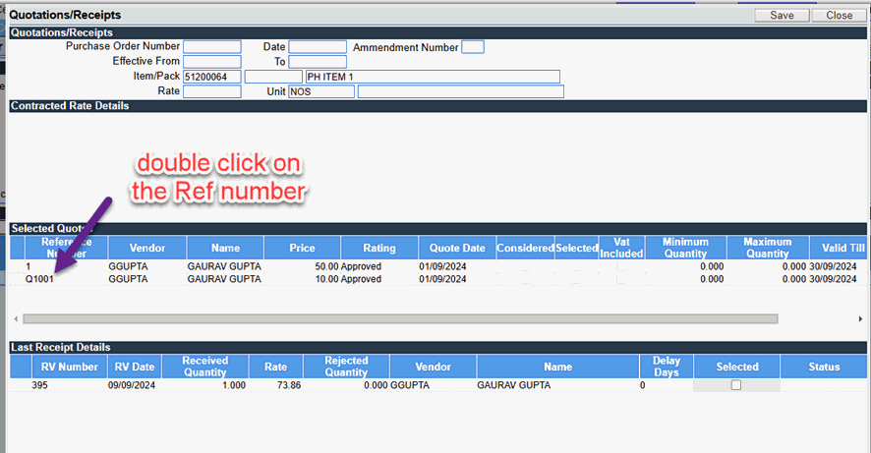Click the Item/Pack code field 51200064
Image resolution: width=871 pixels, height=453 pixels.
(x=212, y=77)
